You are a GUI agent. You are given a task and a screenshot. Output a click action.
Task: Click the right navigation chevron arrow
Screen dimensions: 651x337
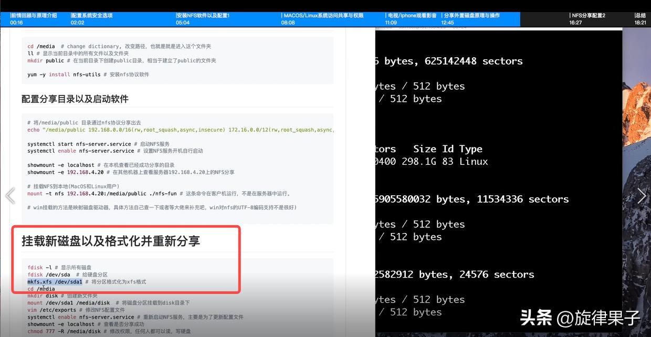642,195
